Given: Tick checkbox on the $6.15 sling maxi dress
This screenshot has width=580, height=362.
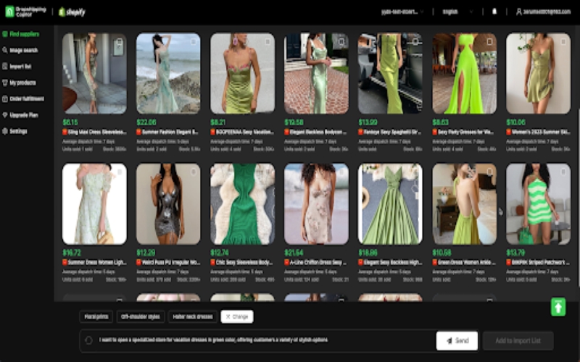Looking at the screenshot, I should pyautogui.click(x=118, y=42).
